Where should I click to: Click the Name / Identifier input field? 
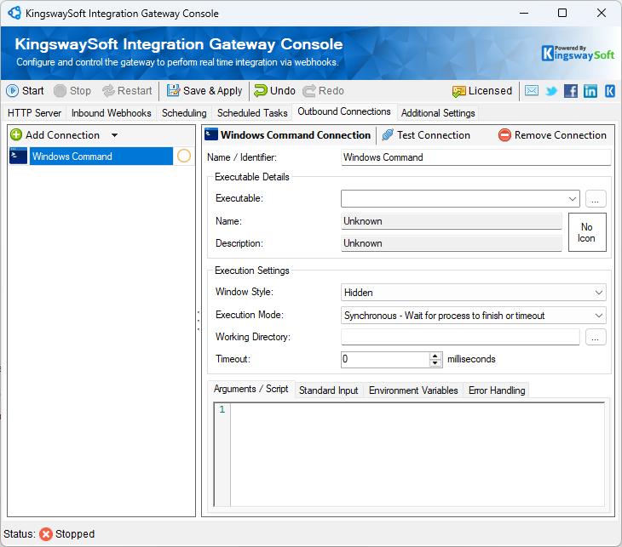click(475, 157)
